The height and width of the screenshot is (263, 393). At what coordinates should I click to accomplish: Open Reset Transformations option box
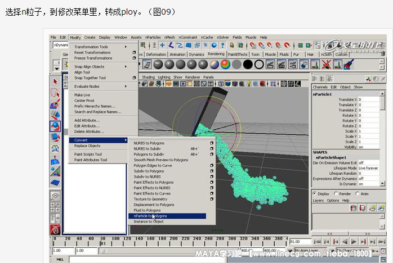[134, 52]
